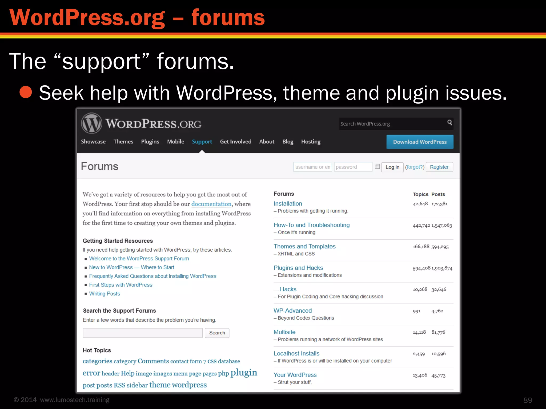Click the forgot? password link
The height and width of the screenshot is (409, 546).
[x=415, y=167]
